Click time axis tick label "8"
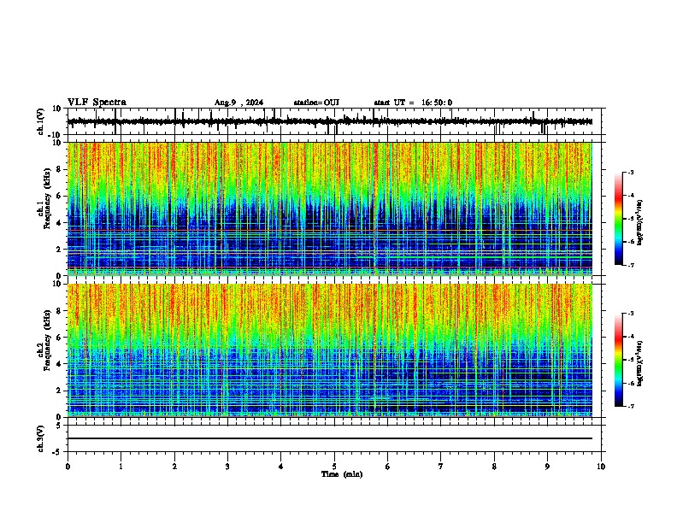This screenshot has width=677, height=523. [x=494, y=467]
